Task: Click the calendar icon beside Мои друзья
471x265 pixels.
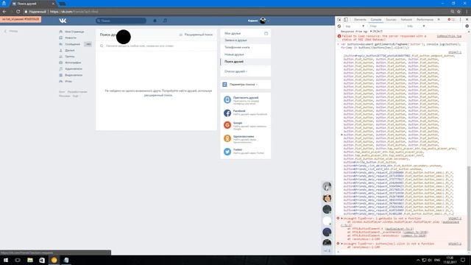Action: 266,33
